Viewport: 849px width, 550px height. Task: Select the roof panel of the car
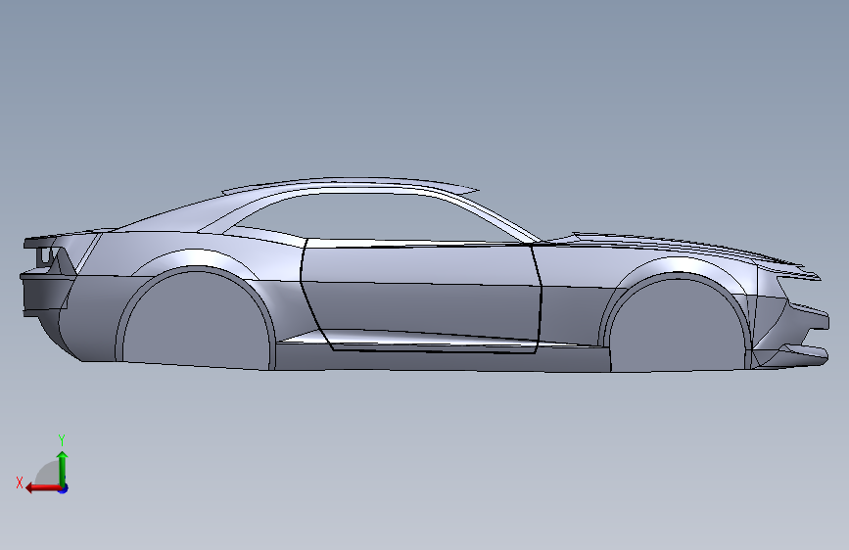[352, 183]
